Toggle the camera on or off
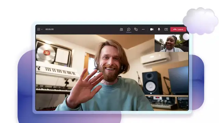Screen dimensions: 219x123 pyautogui.click(x=152, y=29)
